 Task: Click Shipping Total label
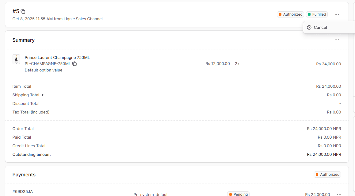pos(26,95)
